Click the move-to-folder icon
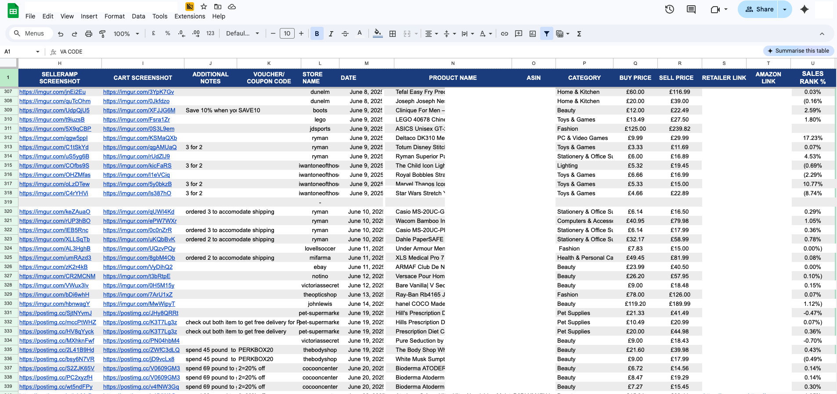Screen dimensions: 837x394 218,7
